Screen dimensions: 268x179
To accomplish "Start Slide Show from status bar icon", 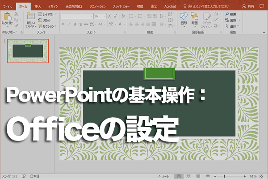I will pyautogui.click(x=208, y=176).
